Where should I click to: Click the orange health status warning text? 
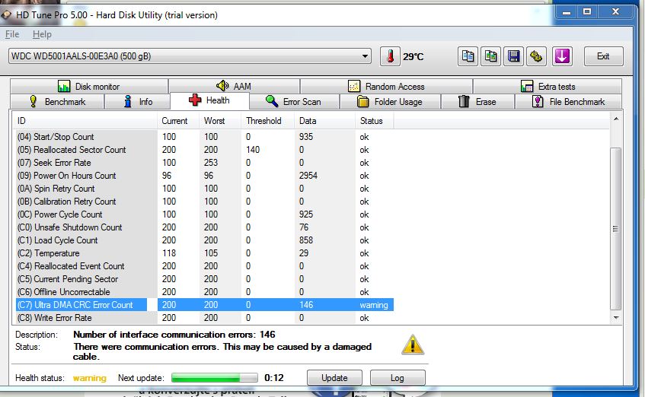[90, 378]
